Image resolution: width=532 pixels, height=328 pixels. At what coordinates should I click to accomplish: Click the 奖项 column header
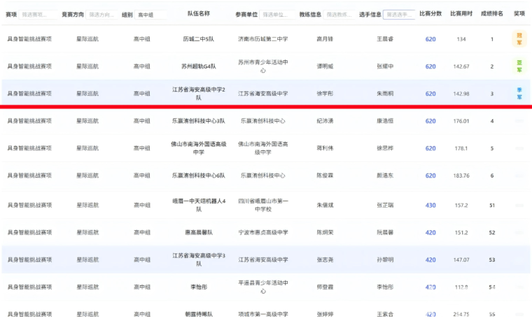pos(519,13)
